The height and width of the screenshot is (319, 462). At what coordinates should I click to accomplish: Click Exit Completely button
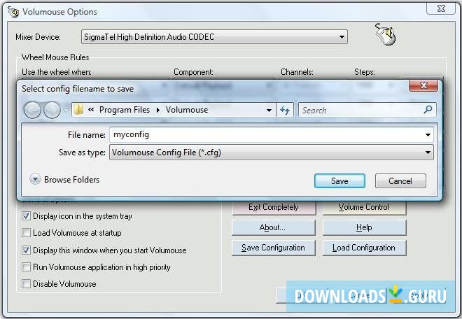[x=274, y=207]
